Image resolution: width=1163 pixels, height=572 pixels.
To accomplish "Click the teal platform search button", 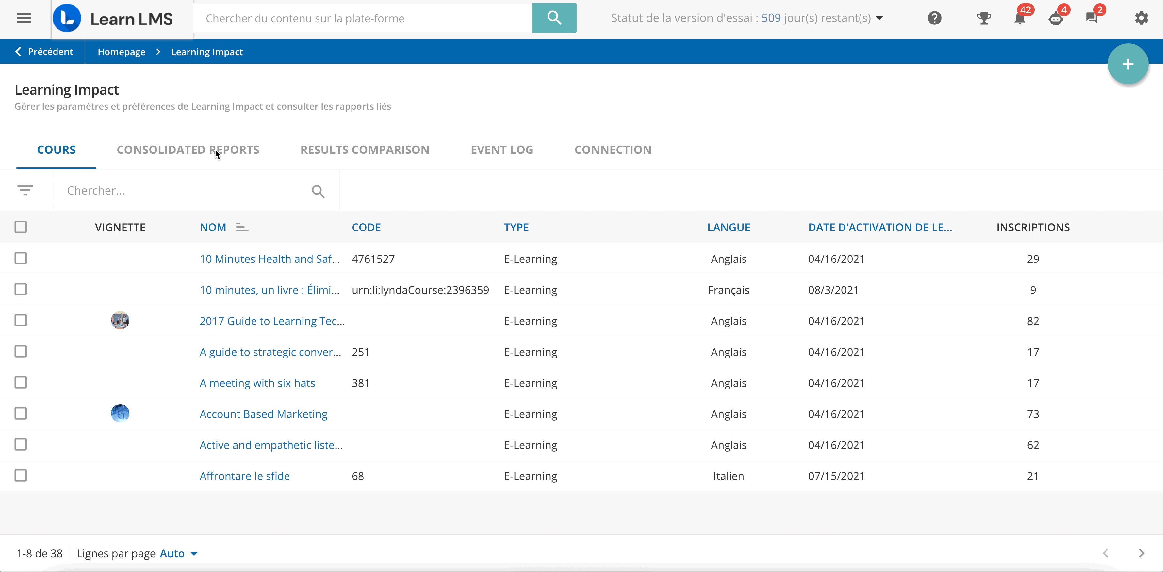I will point(554,18).
